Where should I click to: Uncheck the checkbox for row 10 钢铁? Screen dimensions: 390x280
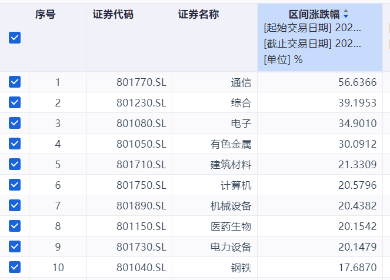click(15, 267)
